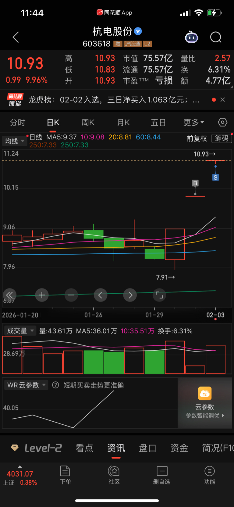Move chart left one candle
The height and width of the screenshot is (507, 234).
100,295
